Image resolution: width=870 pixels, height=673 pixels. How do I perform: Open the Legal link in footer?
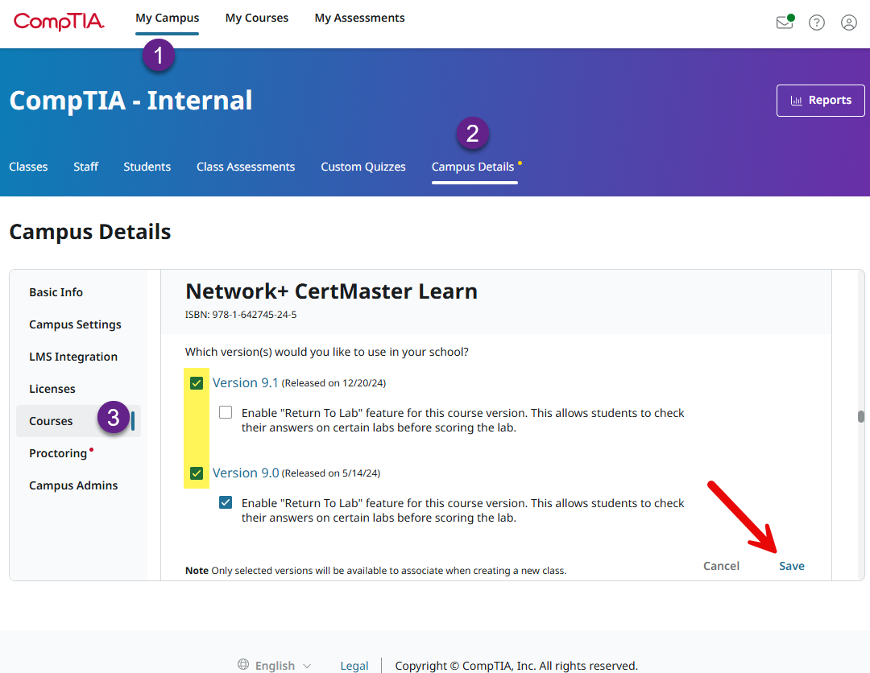[354, 666]
